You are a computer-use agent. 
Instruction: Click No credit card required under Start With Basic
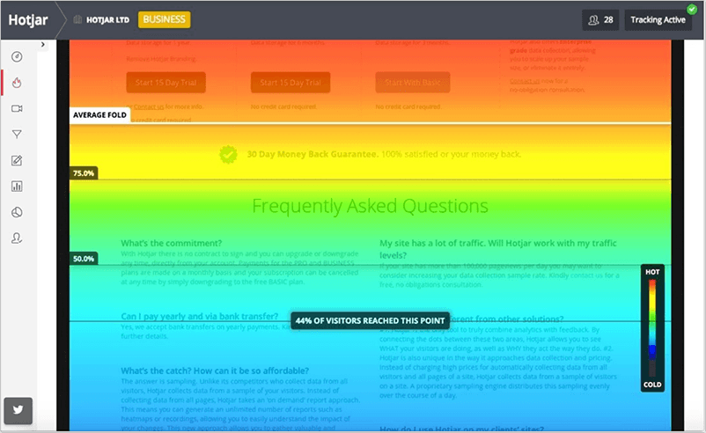coord(408,106)
